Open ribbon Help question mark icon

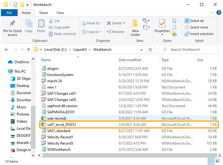219,12
